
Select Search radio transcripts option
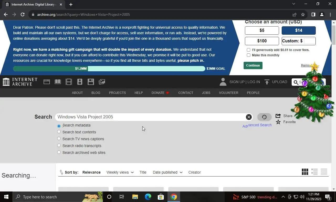pyautogui.click(x=59, y=145)
